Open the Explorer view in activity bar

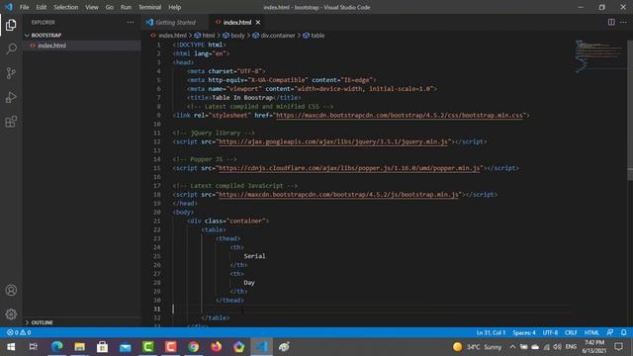tap(11, 25)
